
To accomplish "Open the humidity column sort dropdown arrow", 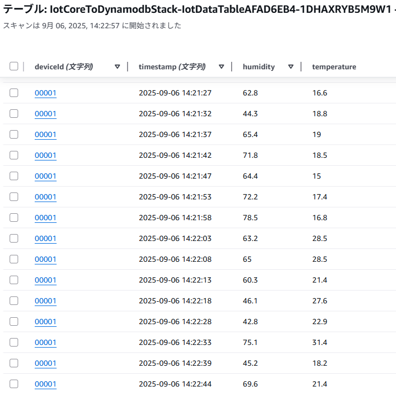I will [291, 67].
